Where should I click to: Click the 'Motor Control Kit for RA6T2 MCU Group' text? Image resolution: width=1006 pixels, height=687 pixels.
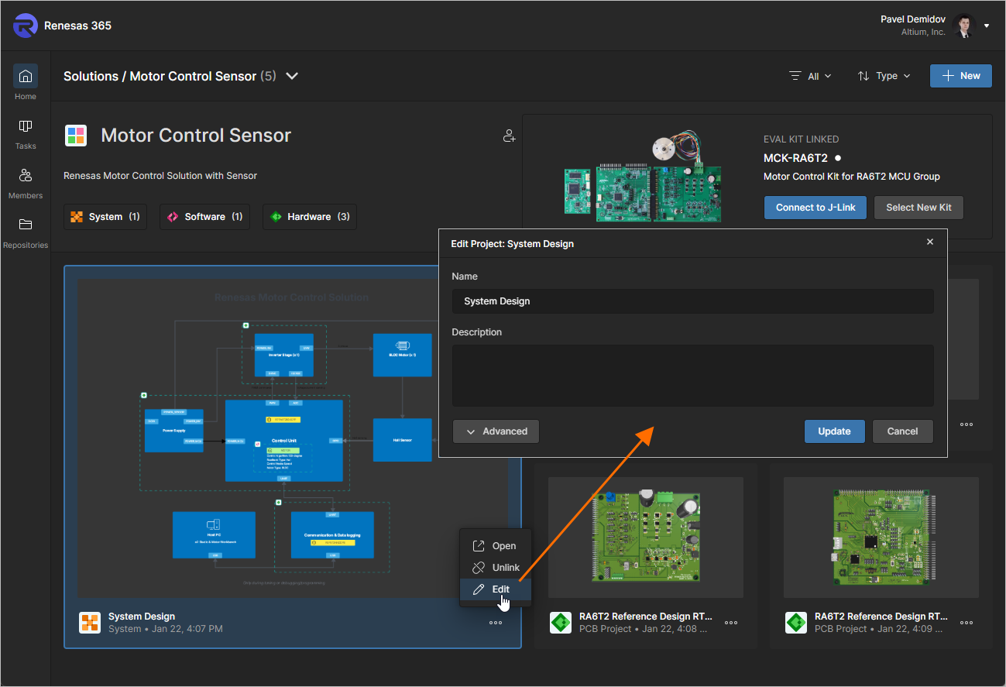click(852, 177)
